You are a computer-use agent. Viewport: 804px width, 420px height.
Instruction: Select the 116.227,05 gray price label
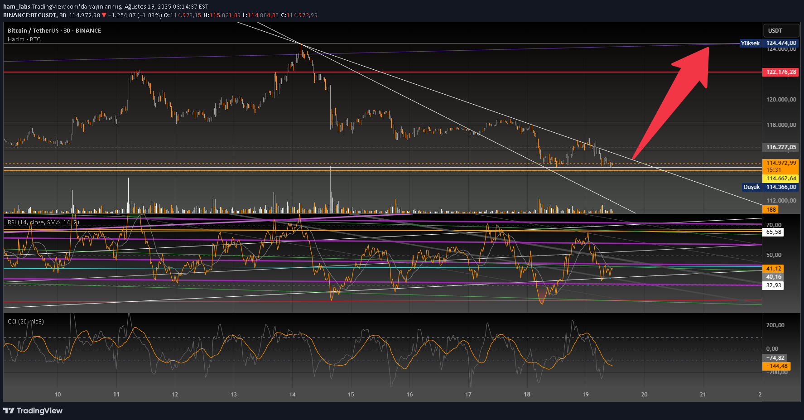coord(781,147)
